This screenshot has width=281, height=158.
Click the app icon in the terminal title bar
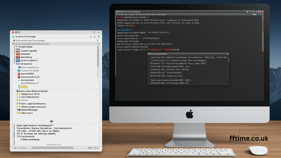(117, 12)
